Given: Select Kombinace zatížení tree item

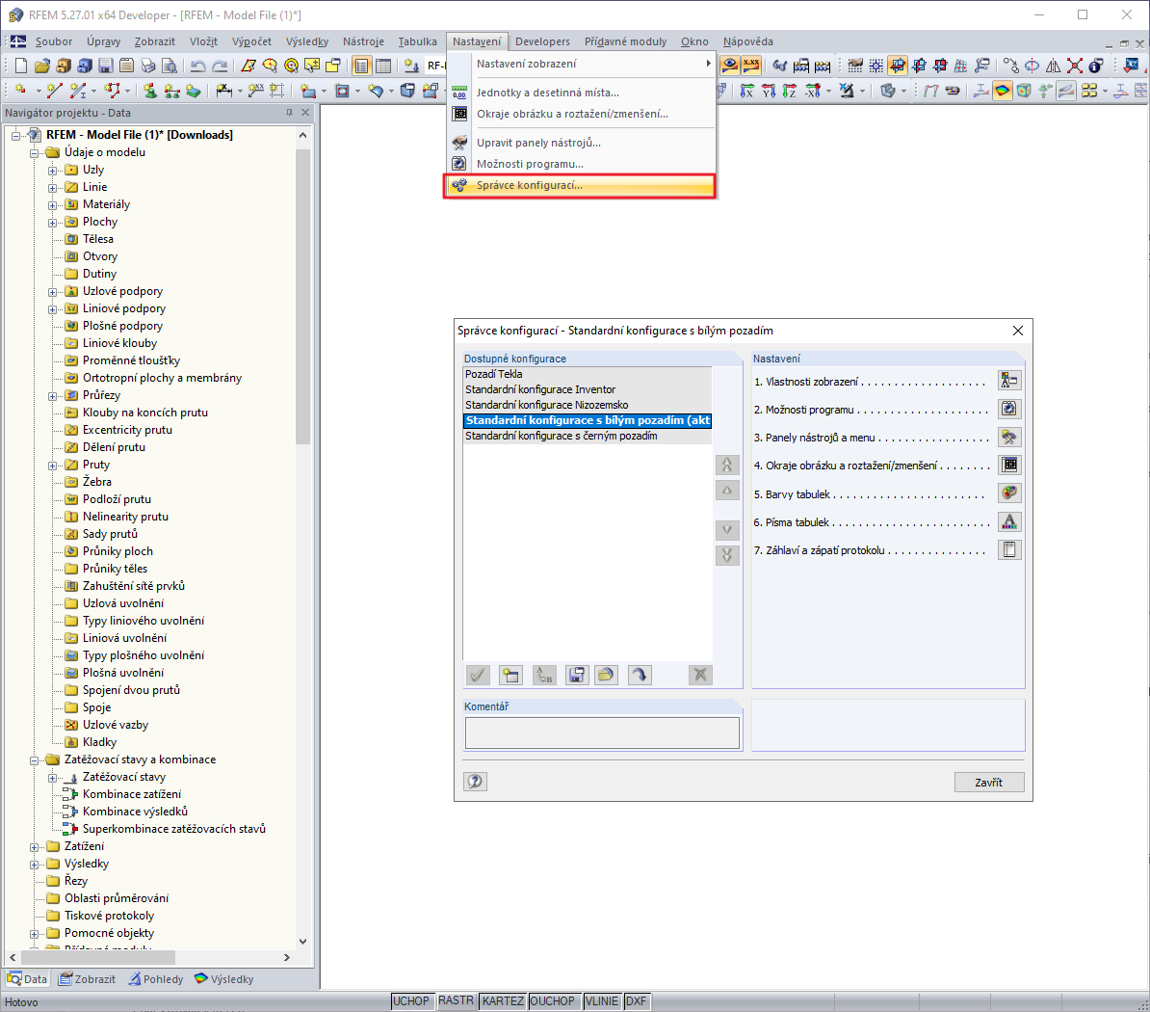Looking at the screenshot, I should [131, 794].
